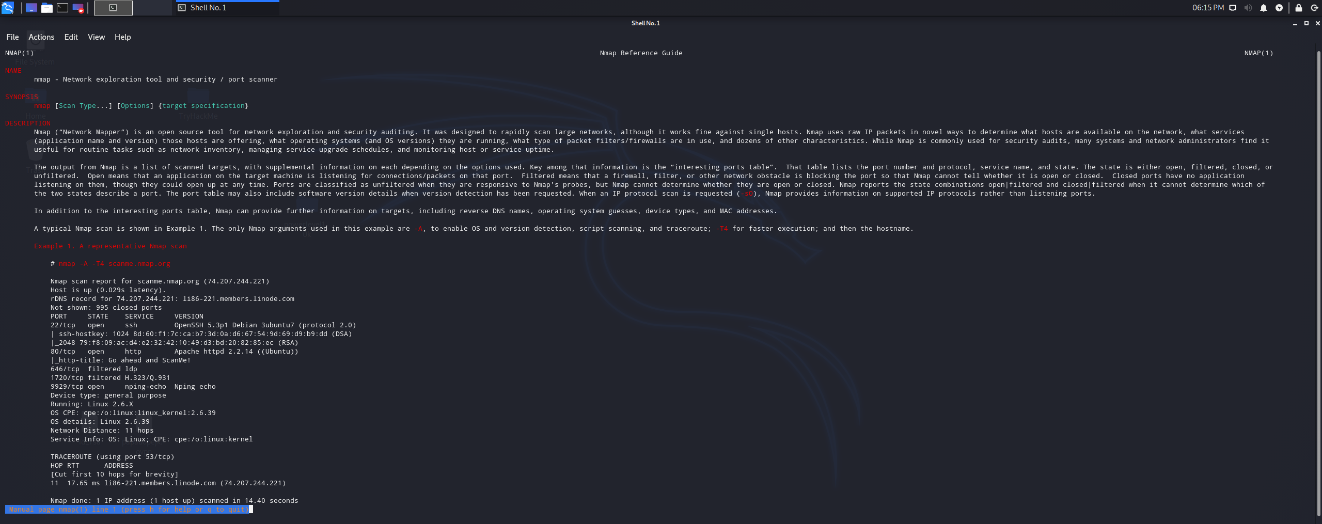
Task: Maximize the Shell No. 1 window
Action: [1307, 23]
